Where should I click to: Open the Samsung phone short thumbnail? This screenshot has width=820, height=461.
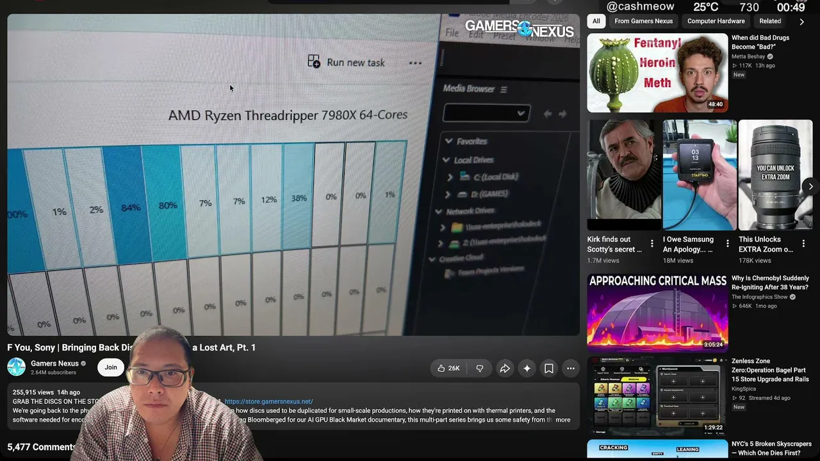click(x=700, y=175)
